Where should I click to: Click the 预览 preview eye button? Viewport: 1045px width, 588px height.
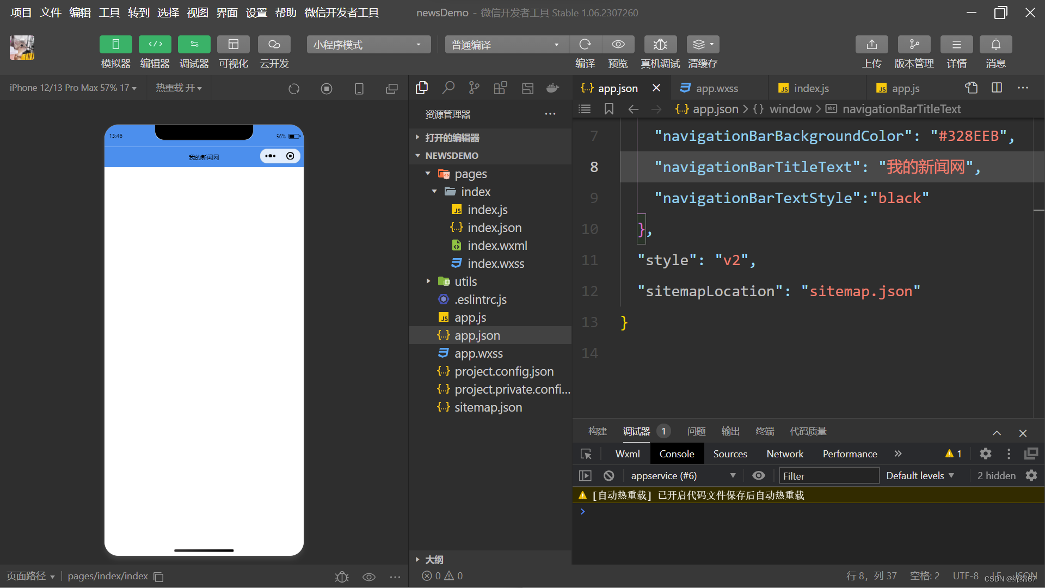click(x=618, y=44)
